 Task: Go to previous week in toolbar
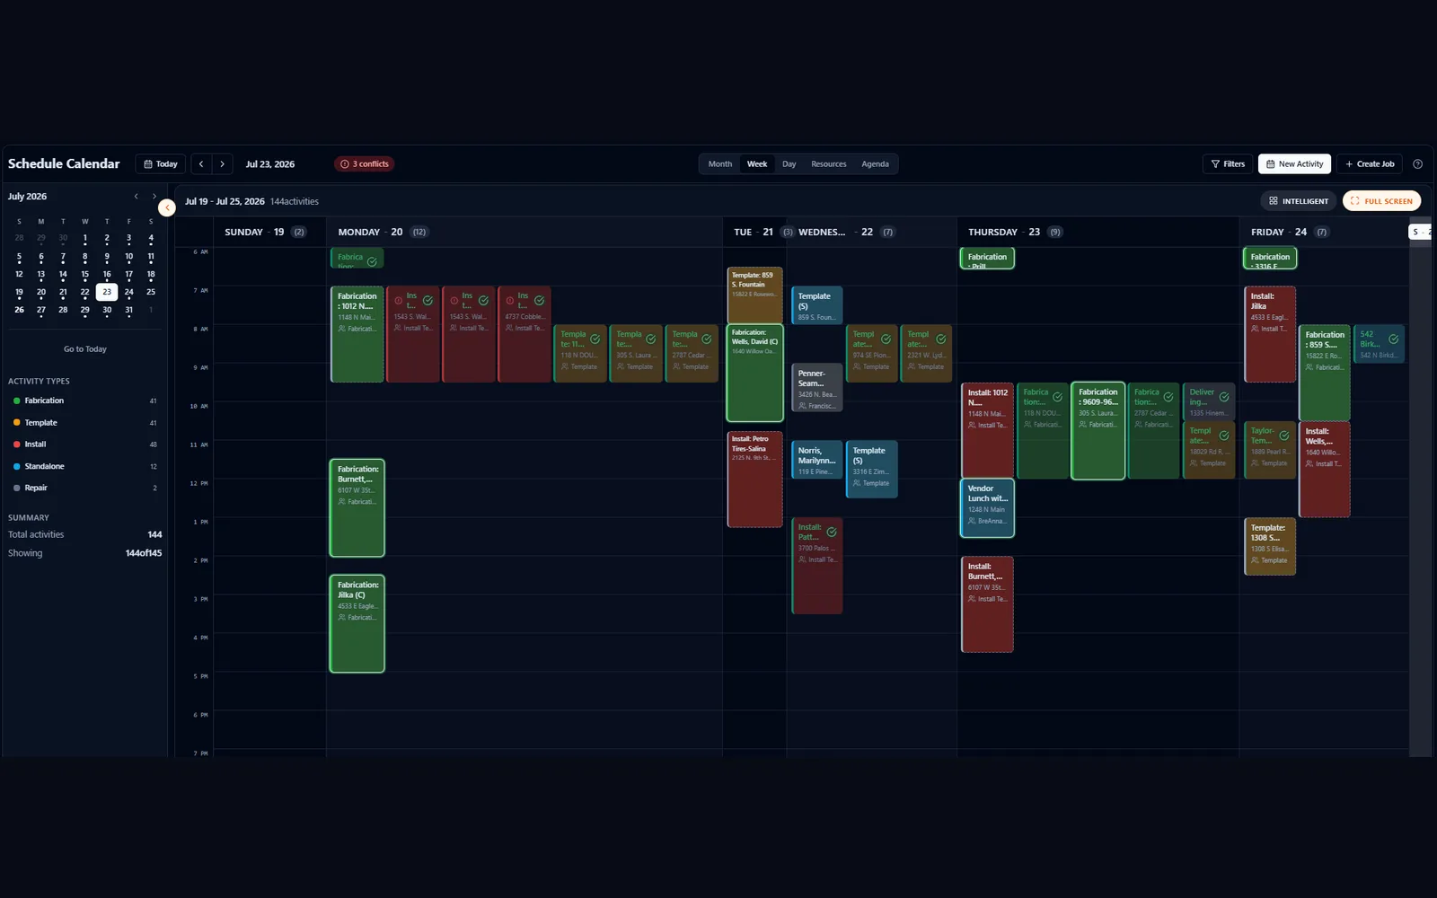(x=201, y=164)
